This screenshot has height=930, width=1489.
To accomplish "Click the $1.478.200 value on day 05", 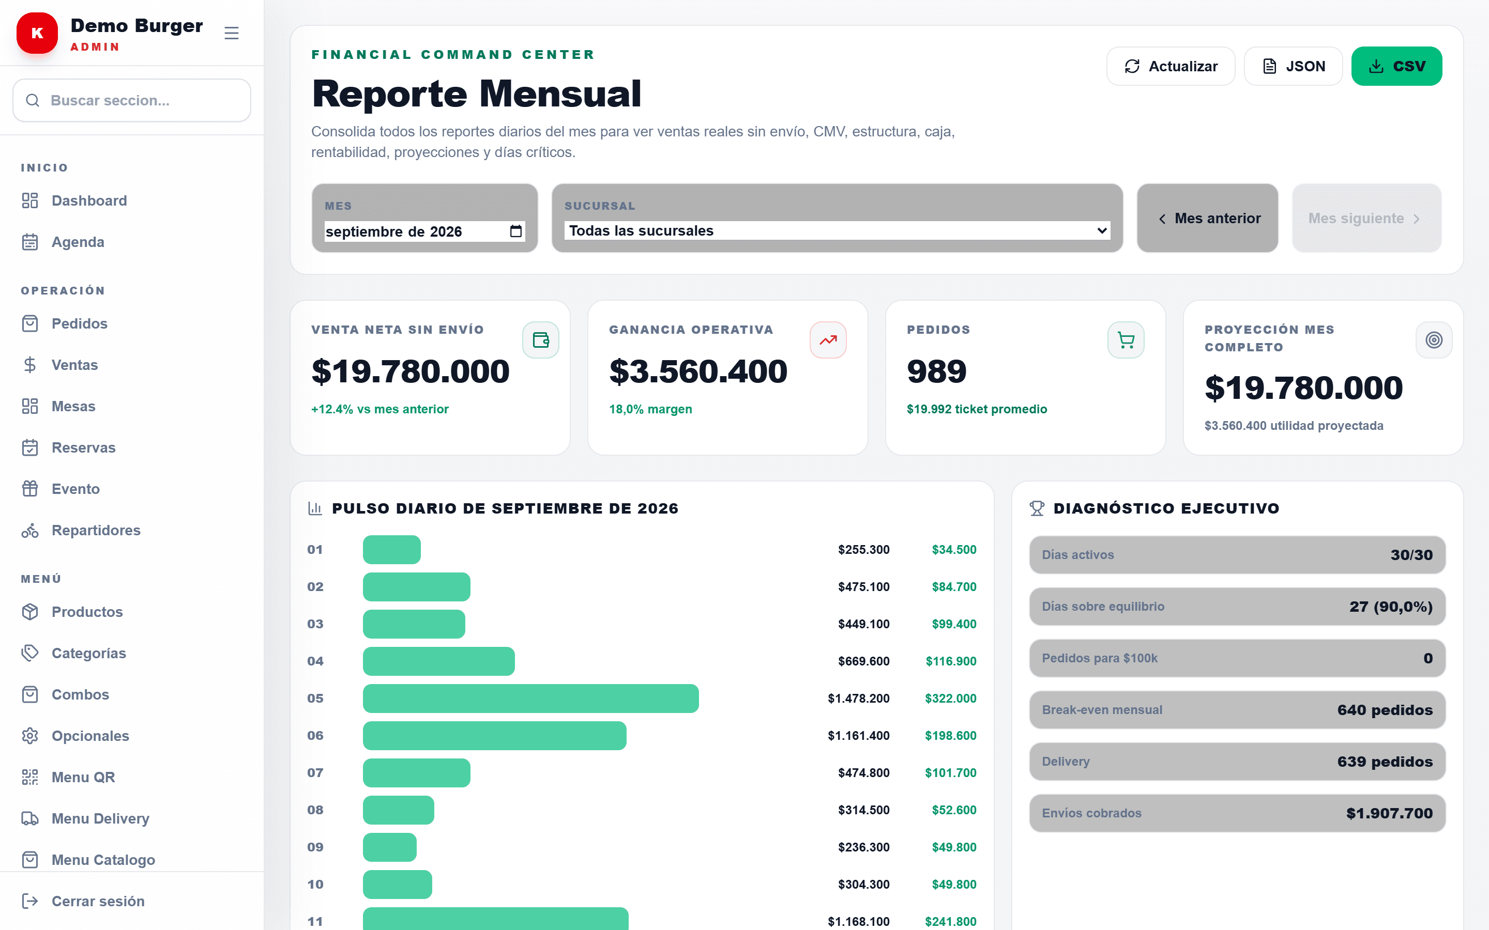I will pos(858,698).
